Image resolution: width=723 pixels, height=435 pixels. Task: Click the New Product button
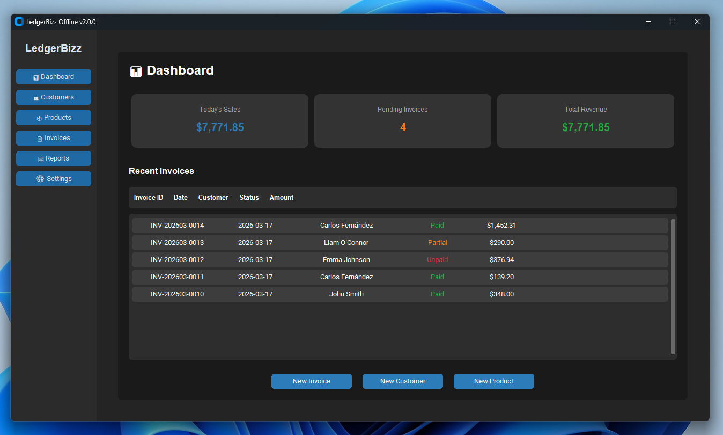493,381
